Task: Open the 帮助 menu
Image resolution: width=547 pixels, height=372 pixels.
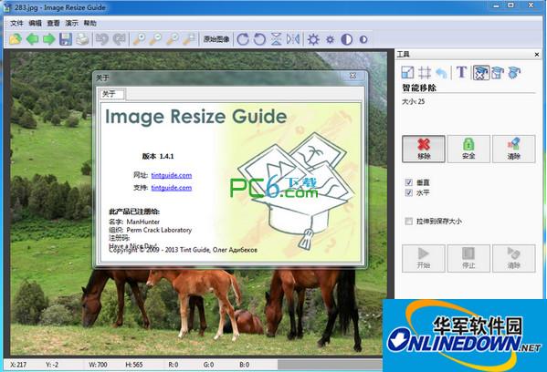Action: [x=90, y=24]
